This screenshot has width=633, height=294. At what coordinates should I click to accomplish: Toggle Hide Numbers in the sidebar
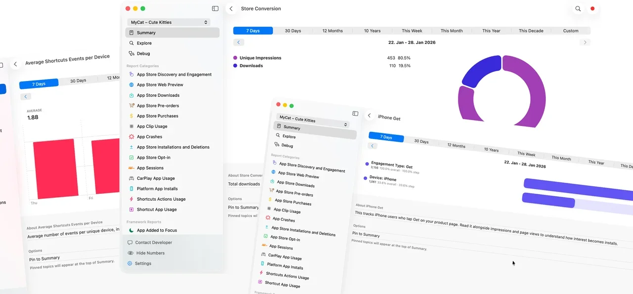tap(149, 252)
